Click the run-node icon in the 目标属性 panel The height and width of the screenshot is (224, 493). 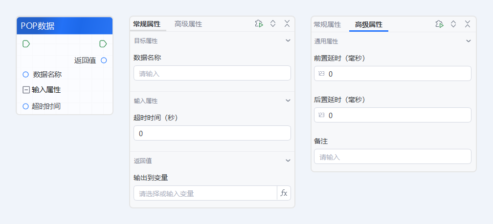pyautogui.click(x=259, y=24)
